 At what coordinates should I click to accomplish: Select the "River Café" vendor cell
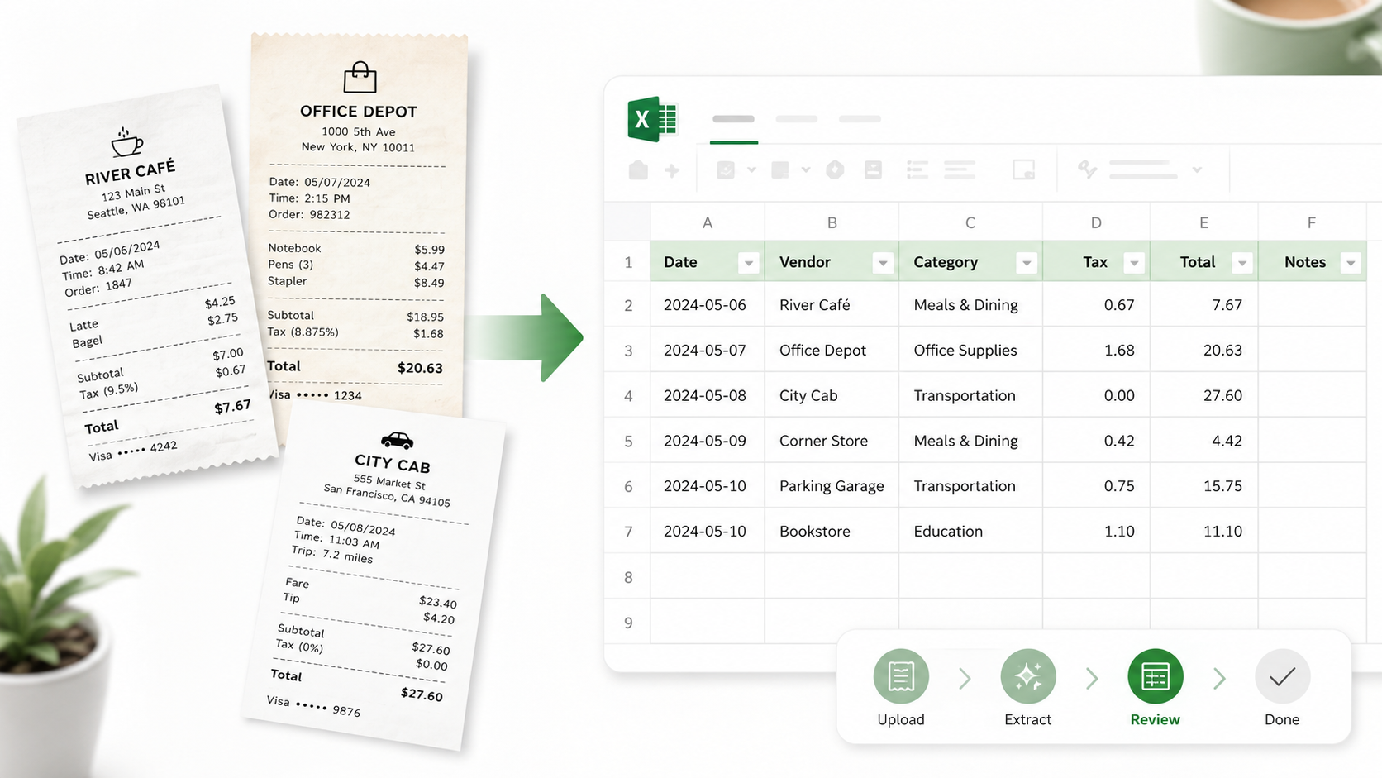tap(832, 305)
